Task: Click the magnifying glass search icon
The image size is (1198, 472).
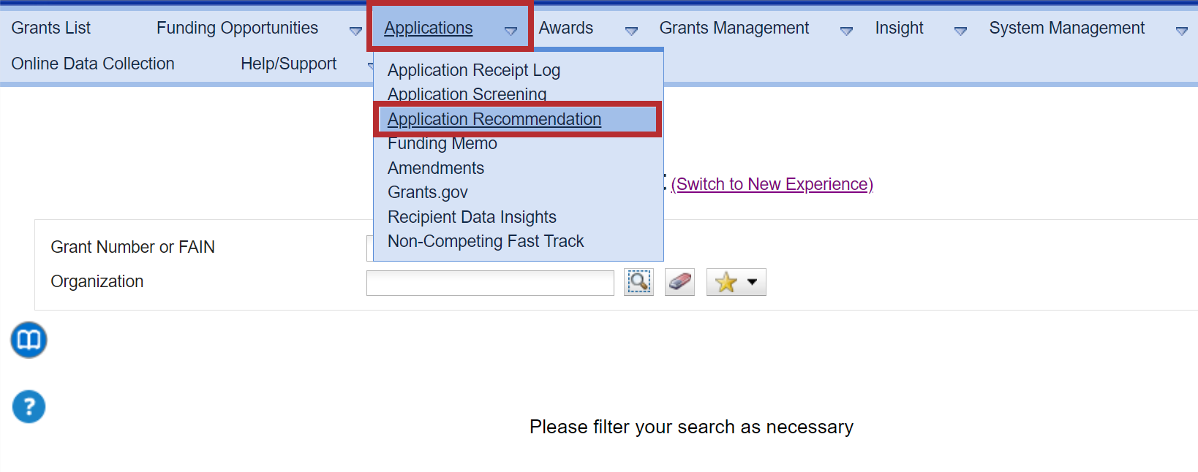Action: (638, 282)
